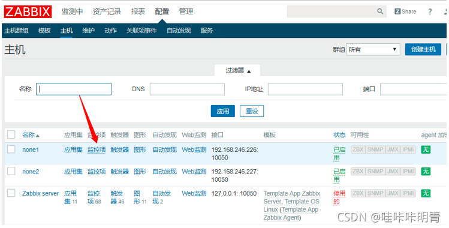Screen dimensions: 449x228
Task: Open Web监测 for Zabbix server
Action: pyautogui.click(x=194, y=193)
